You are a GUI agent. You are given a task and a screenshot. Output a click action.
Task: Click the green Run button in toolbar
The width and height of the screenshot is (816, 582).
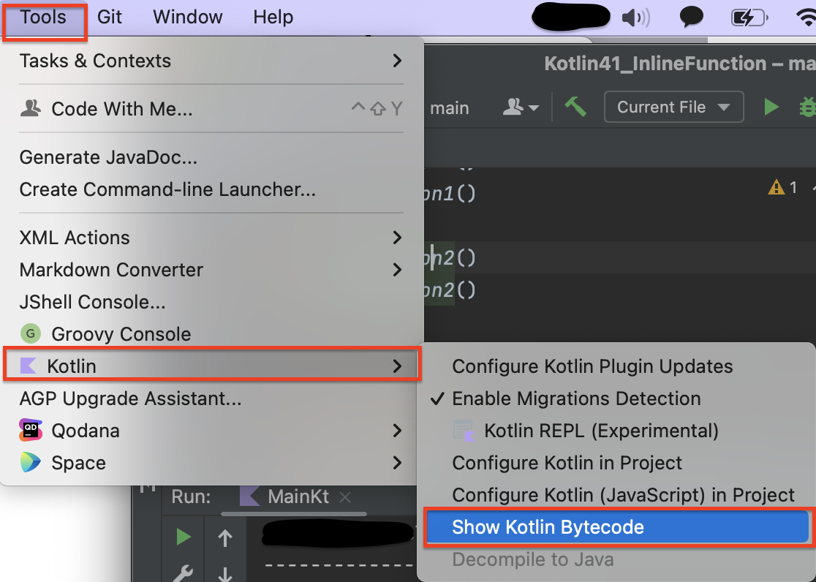pos(771,107)
